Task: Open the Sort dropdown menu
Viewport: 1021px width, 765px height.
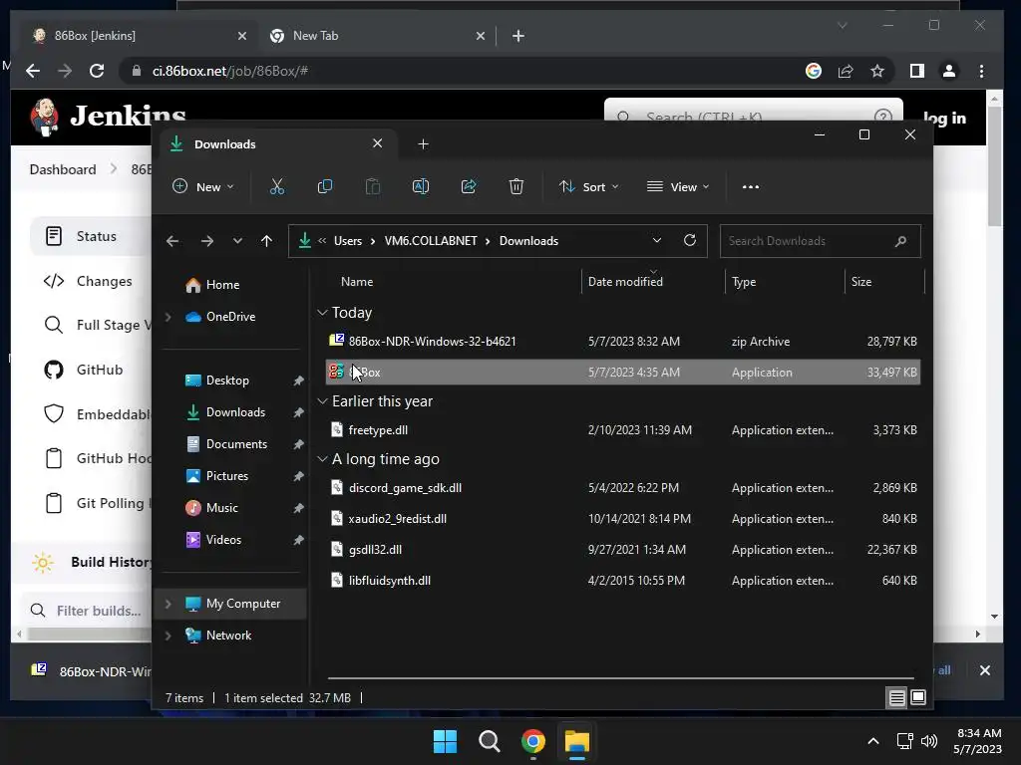Action: point(588,186)
